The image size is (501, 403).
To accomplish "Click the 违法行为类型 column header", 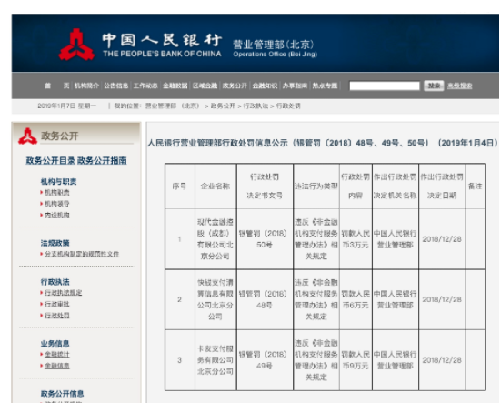I will [x=316, y=186].
